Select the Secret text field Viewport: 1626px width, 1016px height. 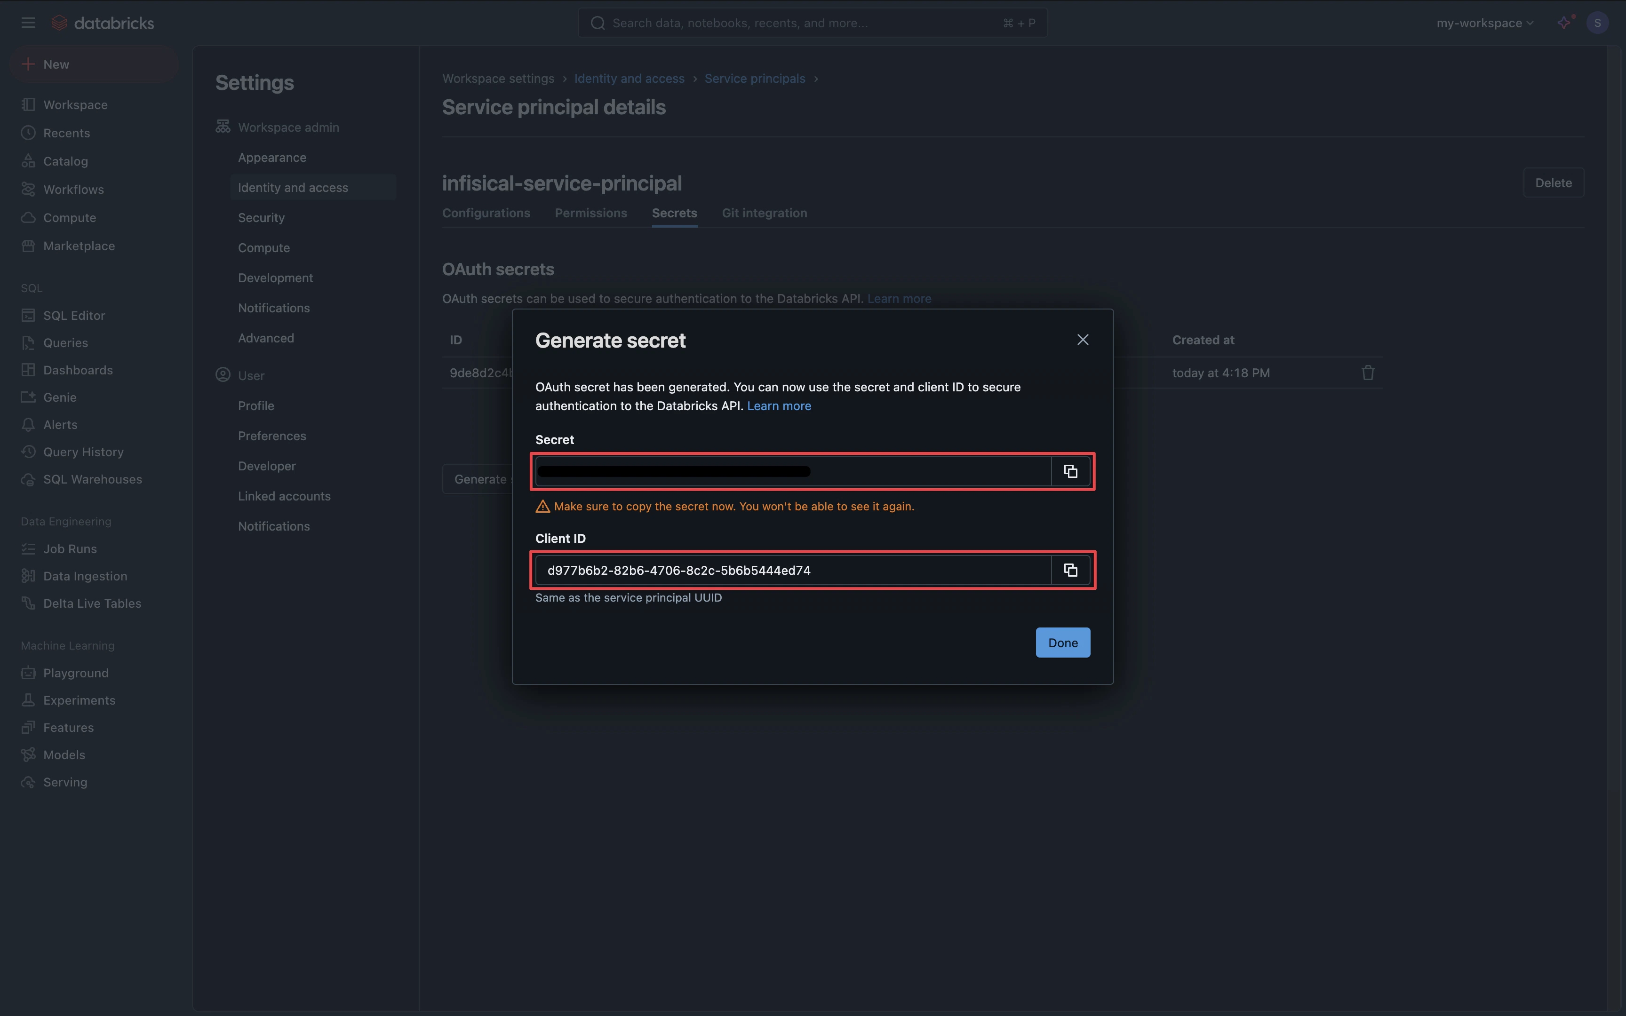[x=794, y=472]
